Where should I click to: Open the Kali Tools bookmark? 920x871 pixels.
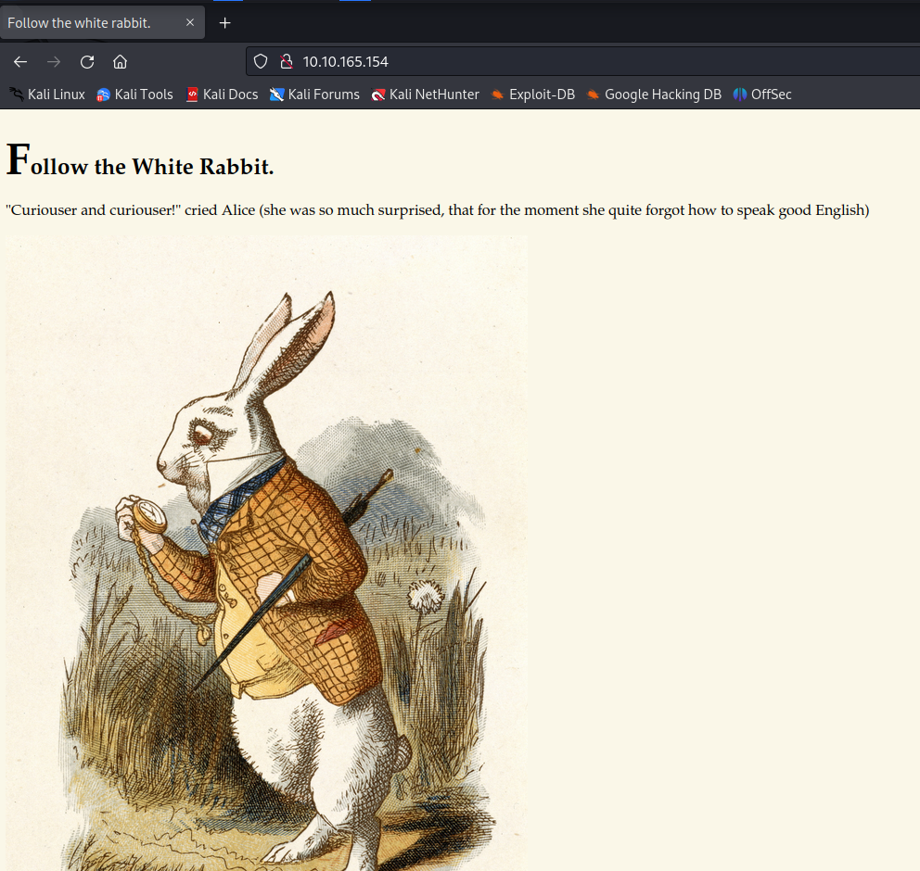135,95
